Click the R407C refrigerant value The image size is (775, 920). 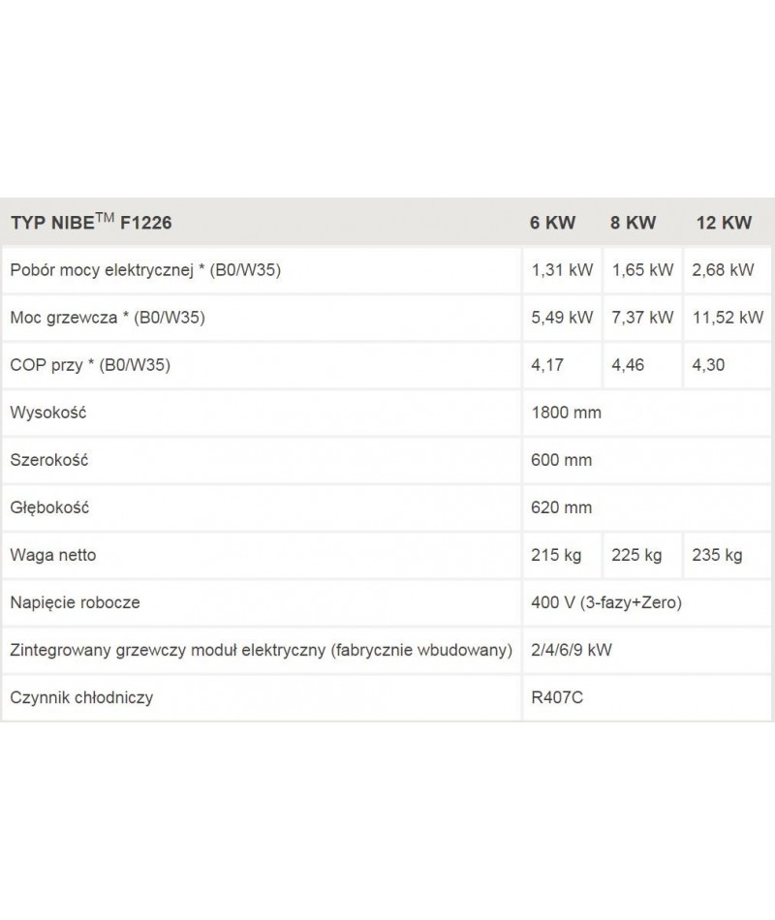pyautogui.click(x=557, y=697)
